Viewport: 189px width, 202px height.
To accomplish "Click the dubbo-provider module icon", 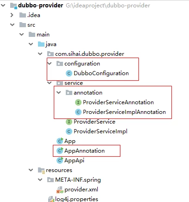I will tap(13, 6).
